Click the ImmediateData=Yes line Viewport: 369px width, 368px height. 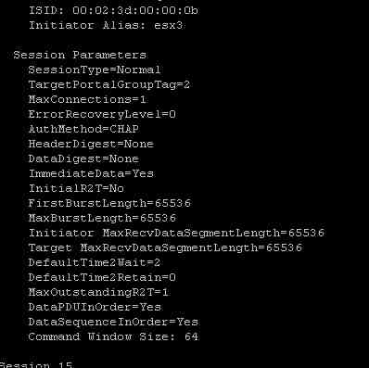pos(91,173)
